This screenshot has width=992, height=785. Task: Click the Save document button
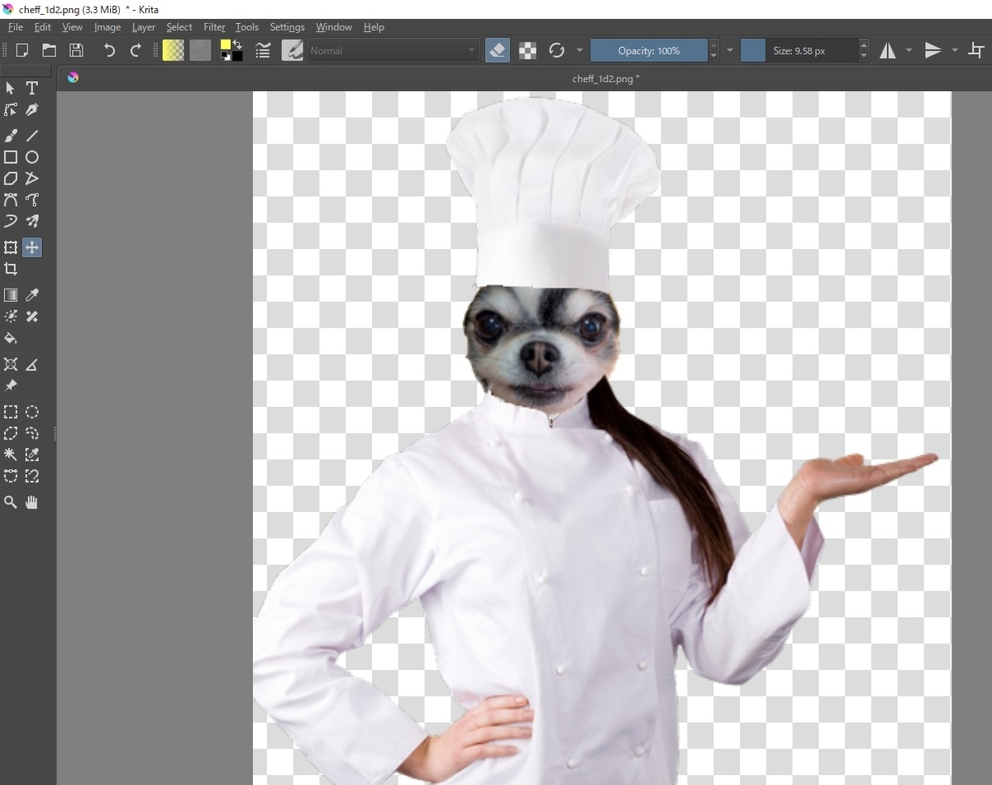[x=76, y=50]
